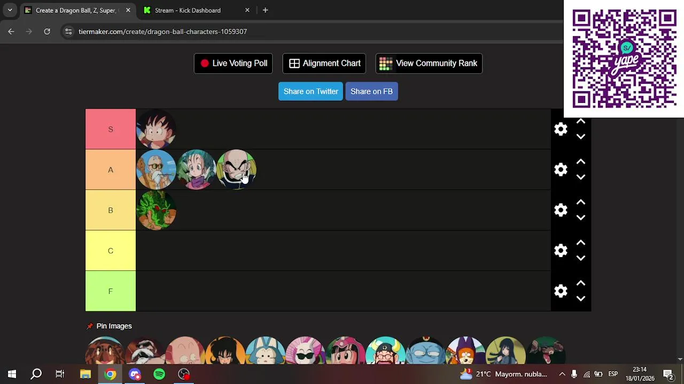The image size is (684, 384).
Task: Pick the sunglasses rabbit character from image pool
Action: point(306,350)
